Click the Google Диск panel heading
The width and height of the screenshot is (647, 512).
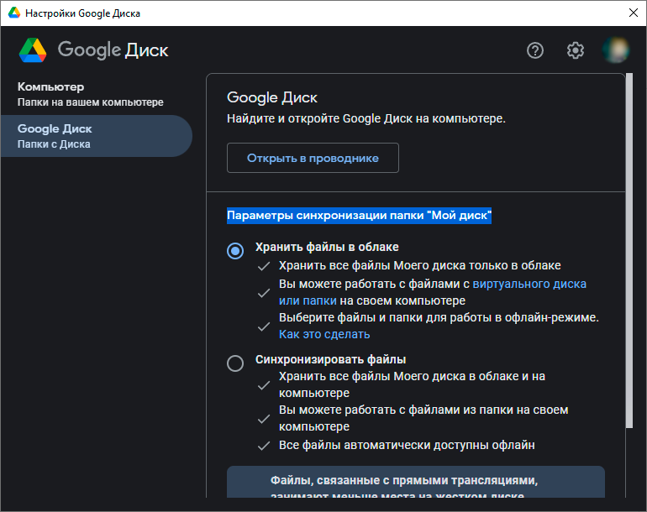(272, 97)
